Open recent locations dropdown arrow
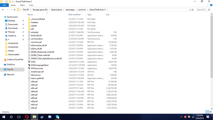This screenshot has width=213, height=120. click(11, 10)
